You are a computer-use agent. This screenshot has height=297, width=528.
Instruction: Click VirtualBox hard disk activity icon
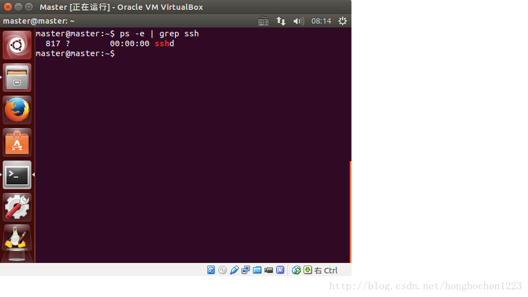(x=211, y=270)
